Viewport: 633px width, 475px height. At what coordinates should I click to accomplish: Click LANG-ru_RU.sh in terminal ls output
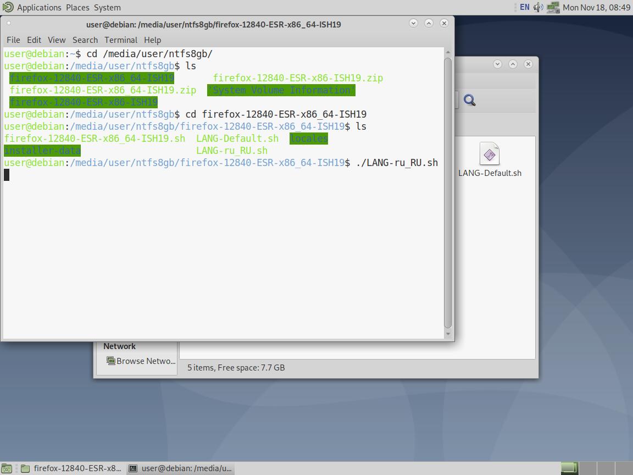pos(232,151)
